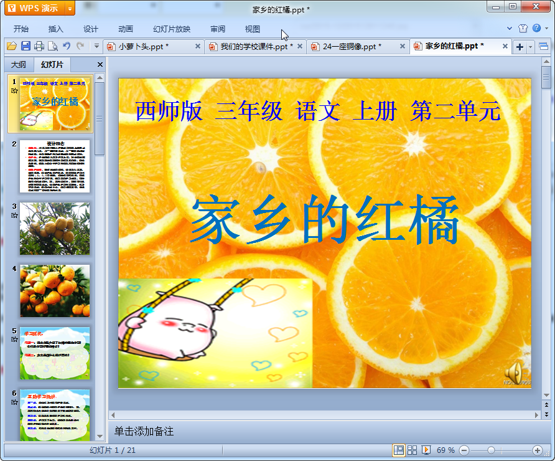The width and height of the screenshot is (555, 461).
Task: Go to next slide using double-down arrow
Action: point(546,414)
